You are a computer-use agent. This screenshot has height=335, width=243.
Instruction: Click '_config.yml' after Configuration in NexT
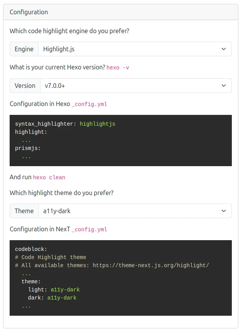[89, 229]
